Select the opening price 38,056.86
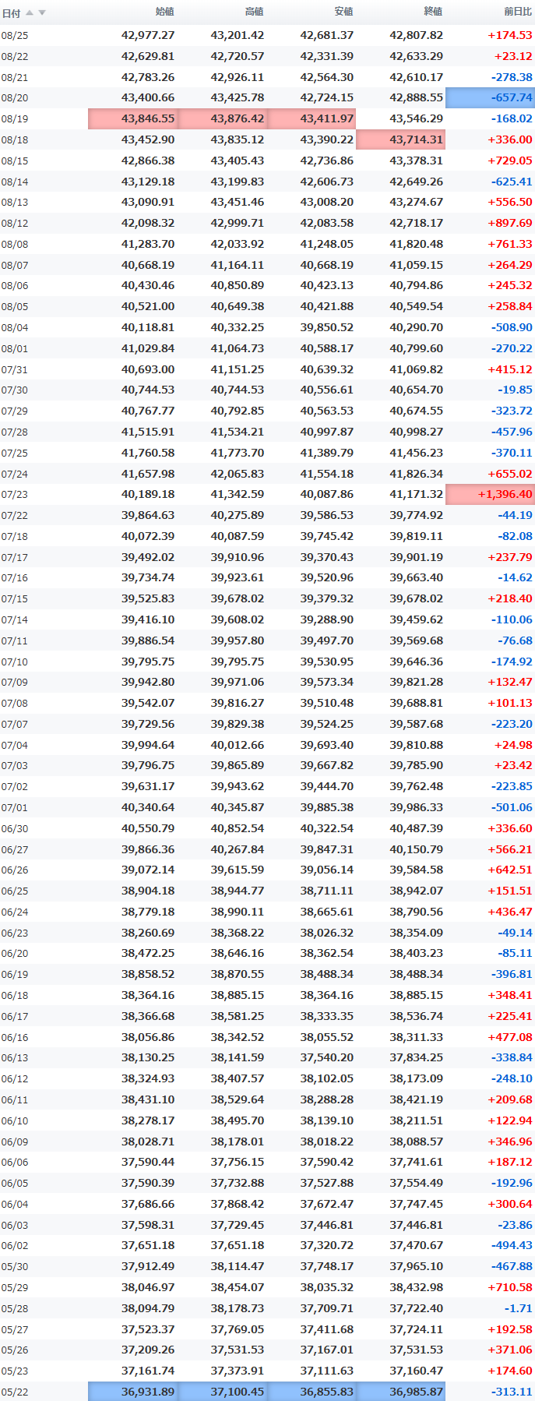 tap(148, 1036)
